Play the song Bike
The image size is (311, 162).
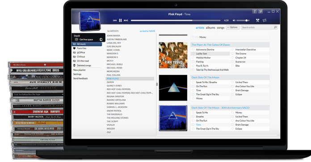tap(237, 66)
